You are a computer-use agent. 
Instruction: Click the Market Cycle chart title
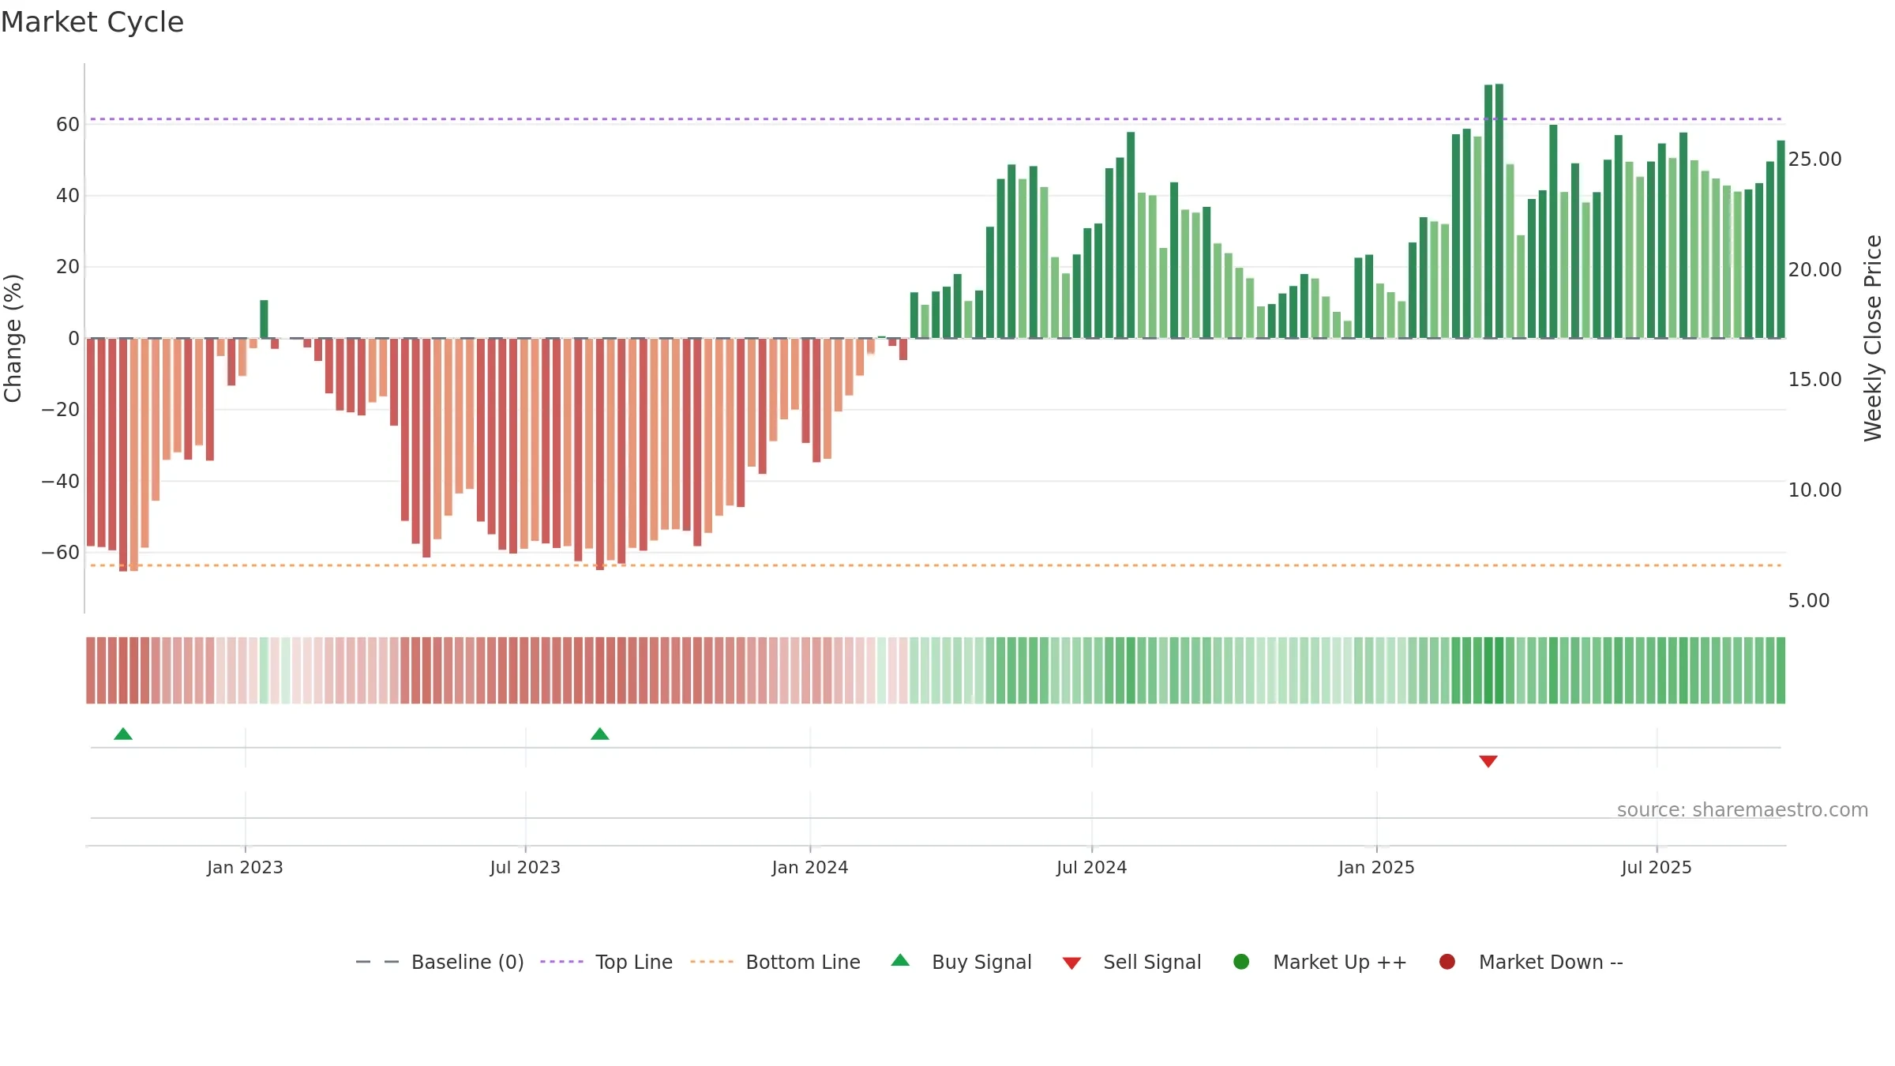point(92,22)
